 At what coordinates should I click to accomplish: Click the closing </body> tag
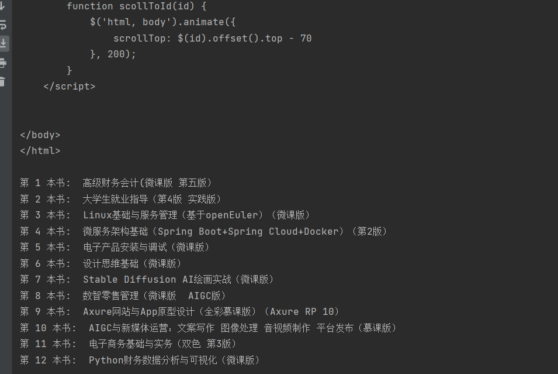[40, 135]
